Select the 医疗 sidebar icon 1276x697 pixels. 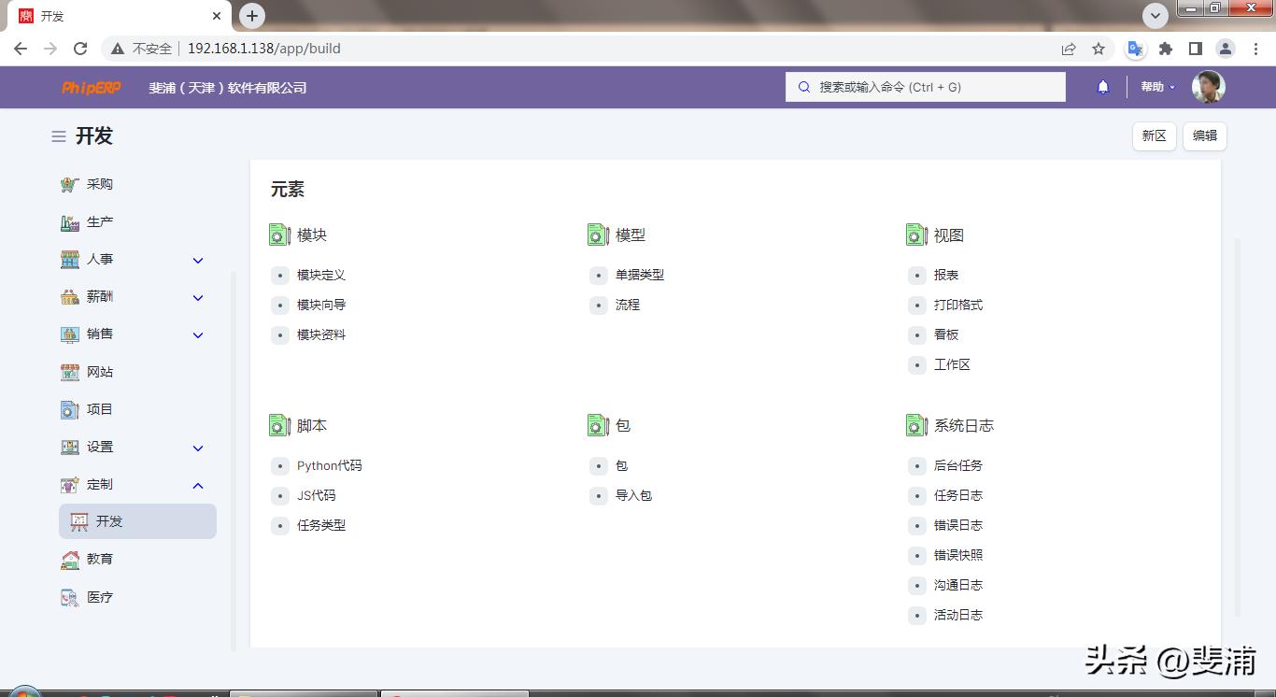click(101, 597)
